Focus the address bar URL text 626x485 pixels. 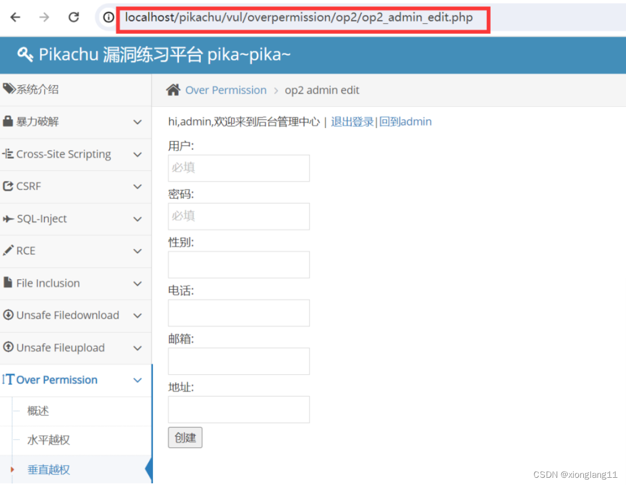click(299, 18)
